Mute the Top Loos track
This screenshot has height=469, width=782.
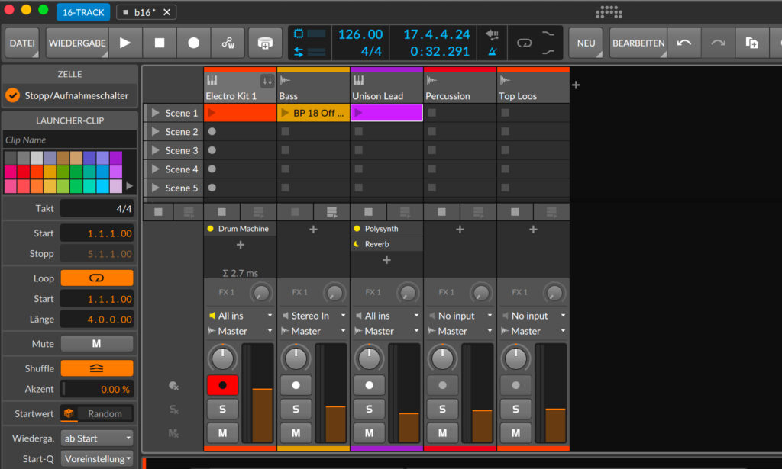tap(515, 432)
